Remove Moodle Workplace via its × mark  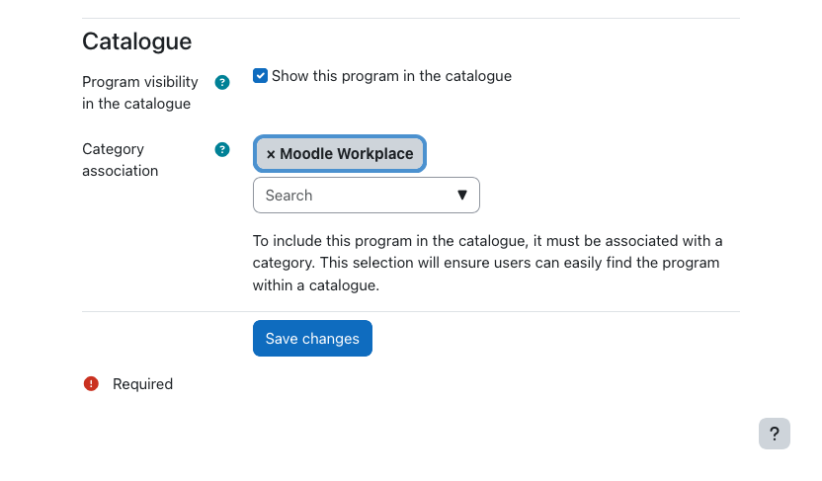coord(271,154)
